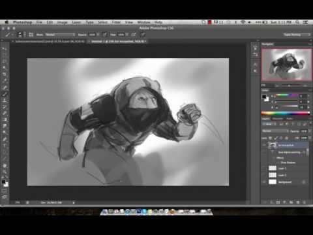Image resolution: width=313 pixels, height=235 pixels.
Task: Toggle visibility of layer just above Background
Action: coord(264,175)
